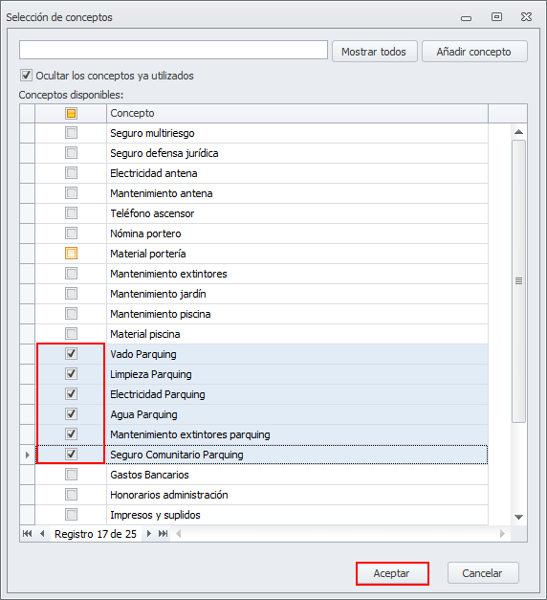Image resolution: width=547 pixels, height=600 pixels.
Task: Select the Teléfono ascensor row text
Action: point(152,213)
